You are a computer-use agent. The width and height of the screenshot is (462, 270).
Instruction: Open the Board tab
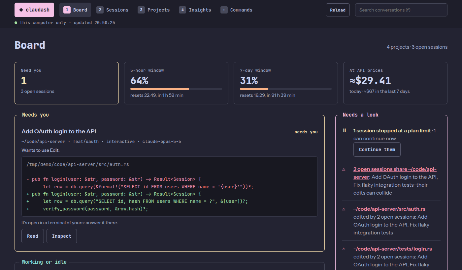(75, 10)
